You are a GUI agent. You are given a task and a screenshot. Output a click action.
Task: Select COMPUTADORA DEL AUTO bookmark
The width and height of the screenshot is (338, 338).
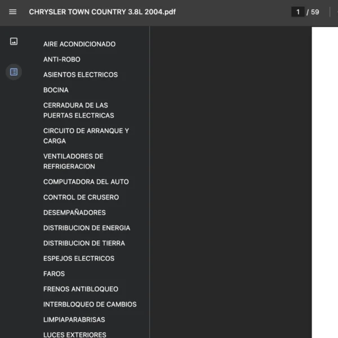pyautogui.click(x=86, y=182)
